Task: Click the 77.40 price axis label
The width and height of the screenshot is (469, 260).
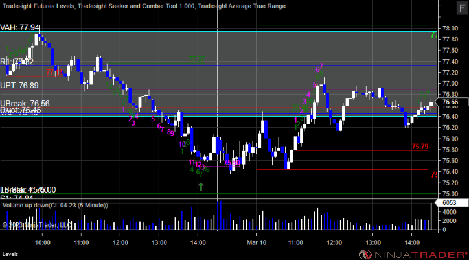Action: tap(450, 62)
